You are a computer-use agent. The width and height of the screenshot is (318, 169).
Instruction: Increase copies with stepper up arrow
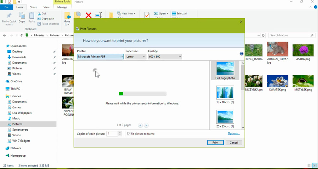pos(120,132)
